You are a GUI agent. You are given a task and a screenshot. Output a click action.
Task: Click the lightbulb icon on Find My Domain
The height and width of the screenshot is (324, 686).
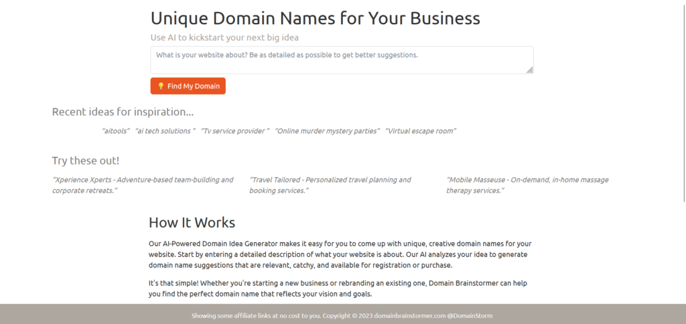click(161, 87)
